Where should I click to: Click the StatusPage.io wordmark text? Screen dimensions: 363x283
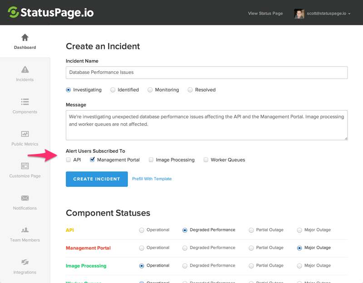[x=57, y=13]
